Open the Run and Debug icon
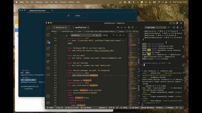Screen dimensions: 202x113 [48, 55]
